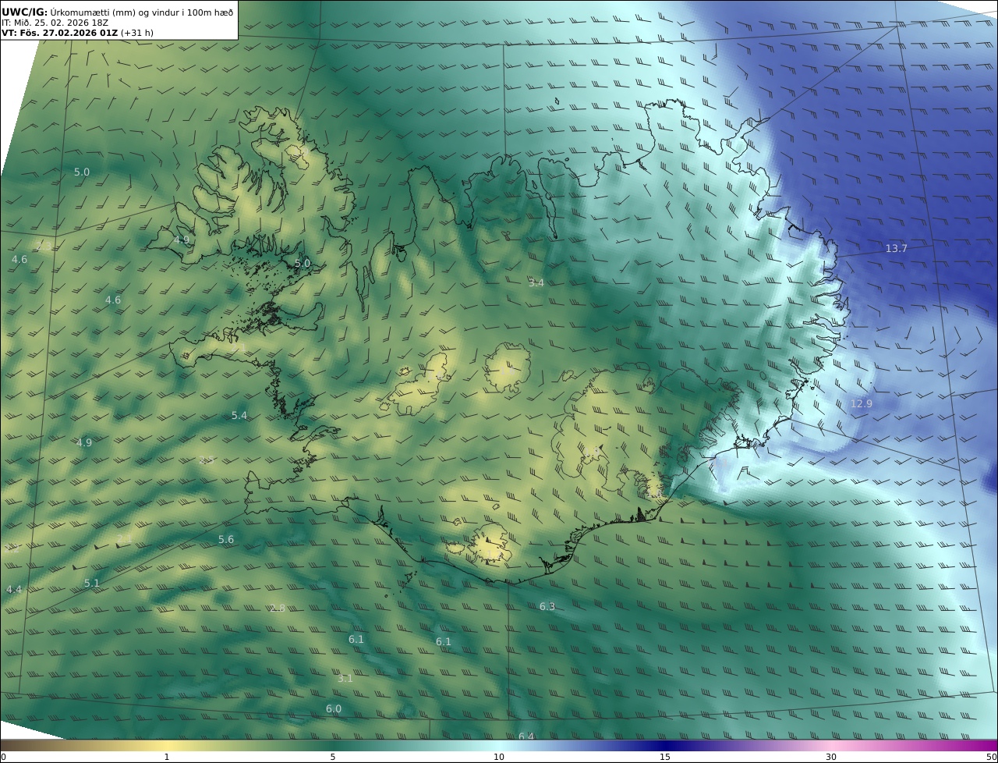Click the 4.4 value at the left edge
998x763 pixels.
pyautogui.click(x=14, y=589)
